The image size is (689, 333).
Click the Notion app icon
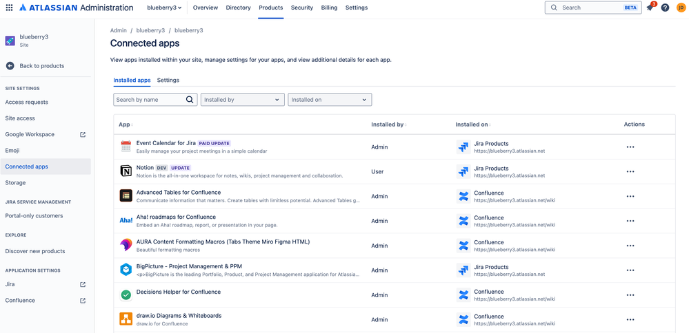(126, 171)
